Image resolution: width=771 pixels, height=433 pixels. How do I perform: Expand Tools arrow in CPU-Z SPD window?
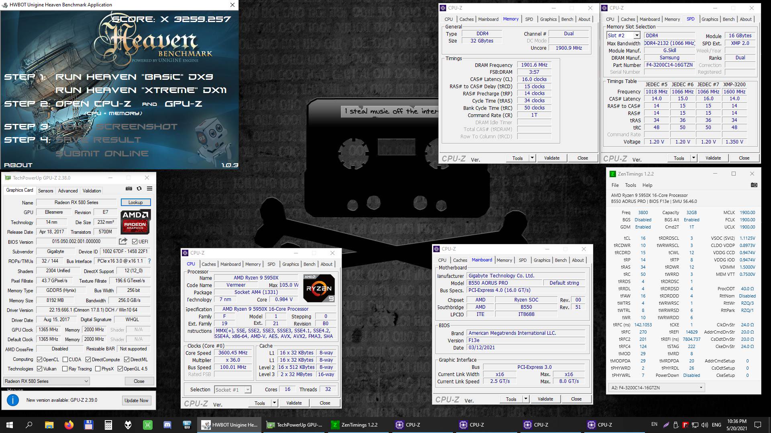(x=693, y=158)
